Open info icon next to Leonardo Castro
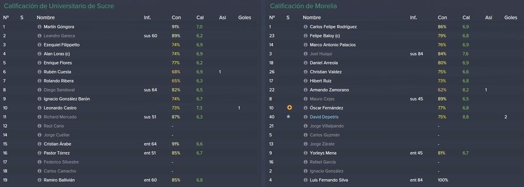Viewport: 524px width, 187px height. (39, 108)
